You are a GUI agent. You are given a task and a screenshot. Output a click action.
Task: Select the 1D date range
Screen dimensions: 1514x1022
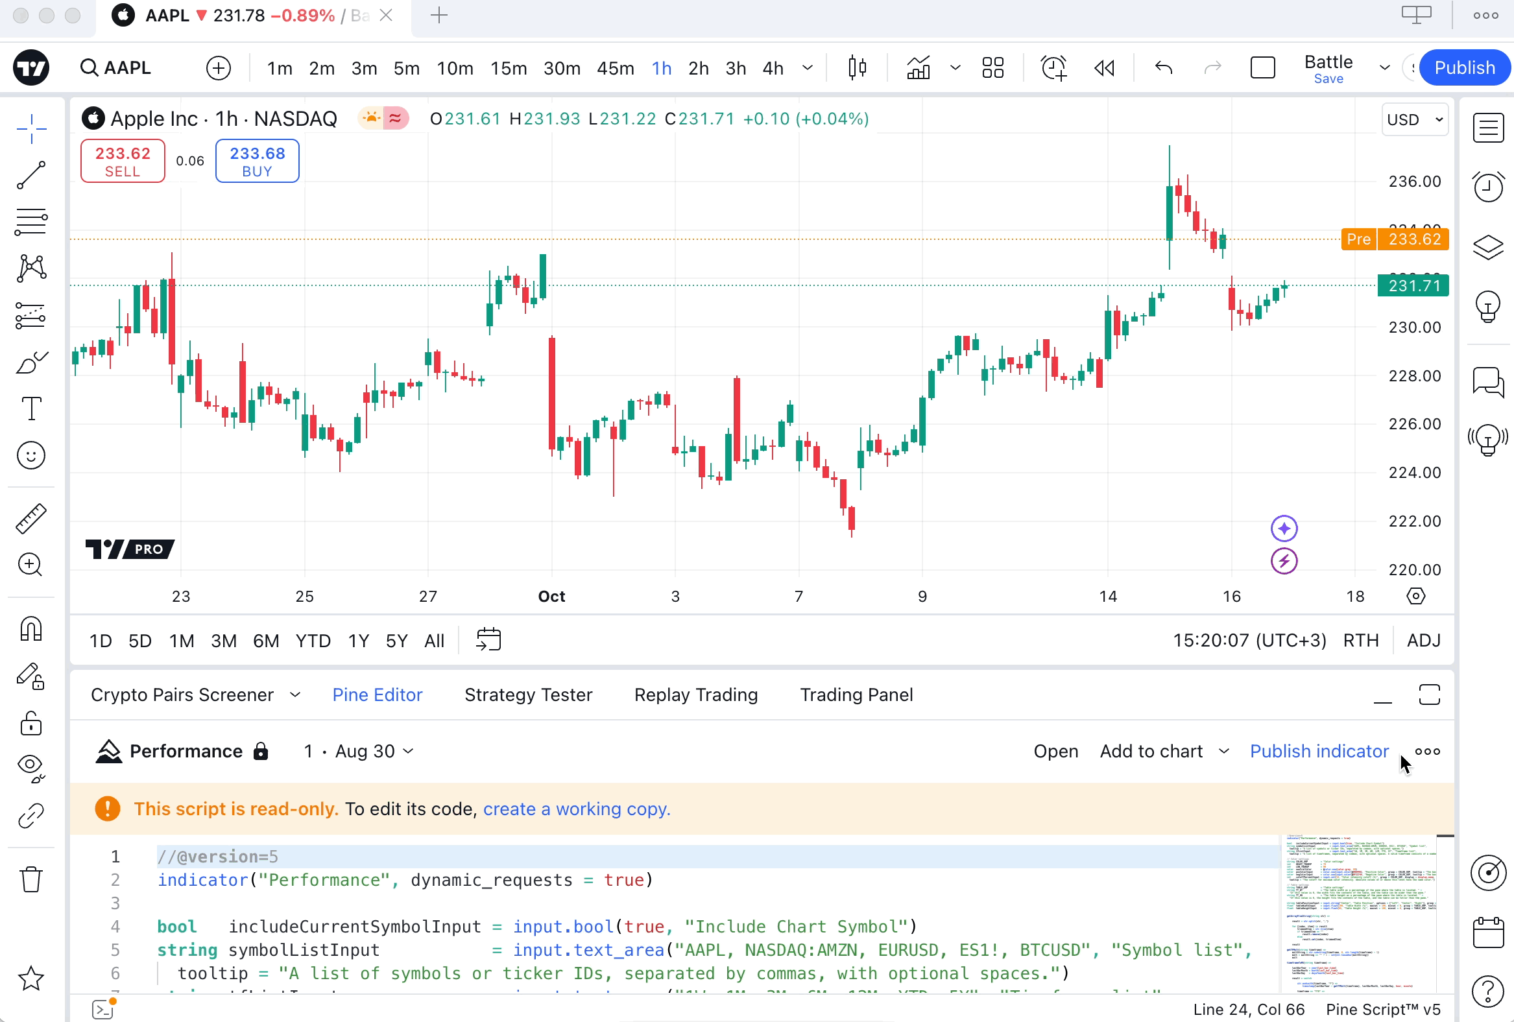pos(101,641)
